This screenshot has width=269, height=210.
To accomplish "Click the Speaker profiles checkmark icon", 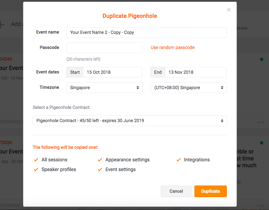I will [36, 170].
